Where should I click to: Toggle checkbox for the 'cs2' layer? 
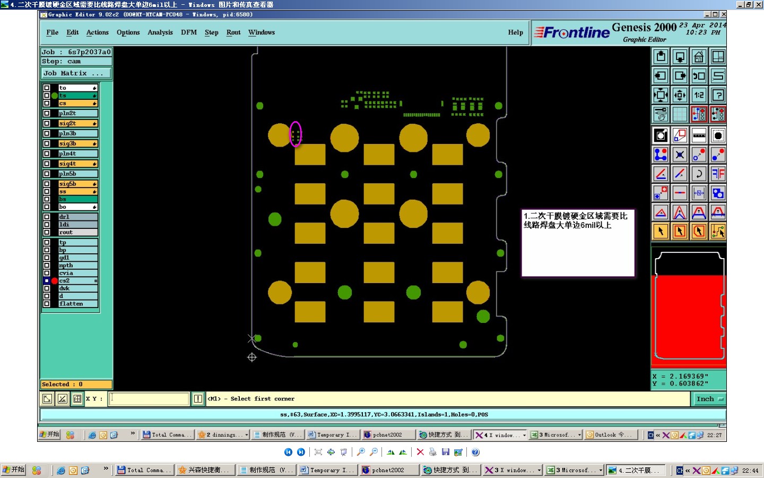(x=47, y=280)
